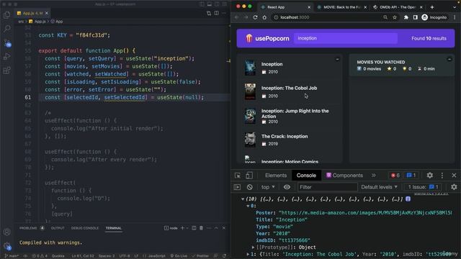Clear console with the ban icon
The height and width of the screenshot is (259, 461).
click(250, 187)
